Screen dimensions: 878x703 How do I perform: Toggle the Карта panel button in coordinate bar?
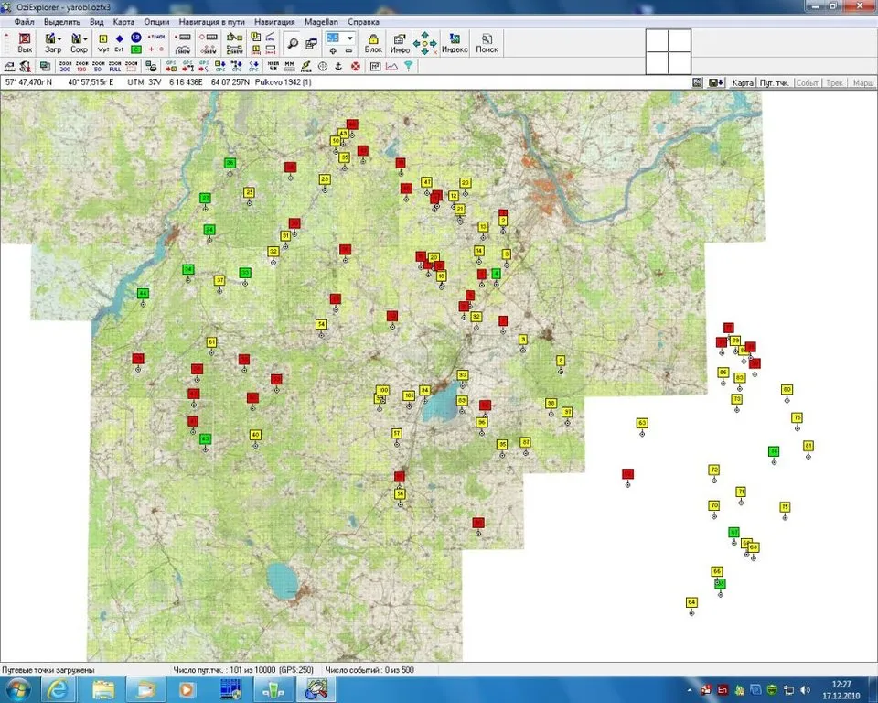[743, 82]
